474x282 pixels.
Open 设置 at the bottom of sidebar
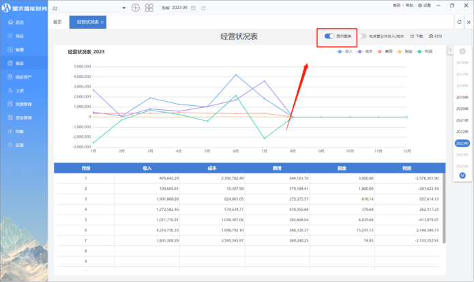coord(20,145)
